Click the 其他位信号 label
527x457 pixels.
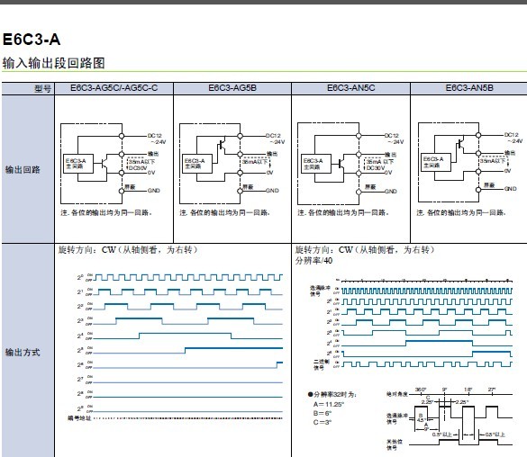pyautogui.click(x=394, y=444)
